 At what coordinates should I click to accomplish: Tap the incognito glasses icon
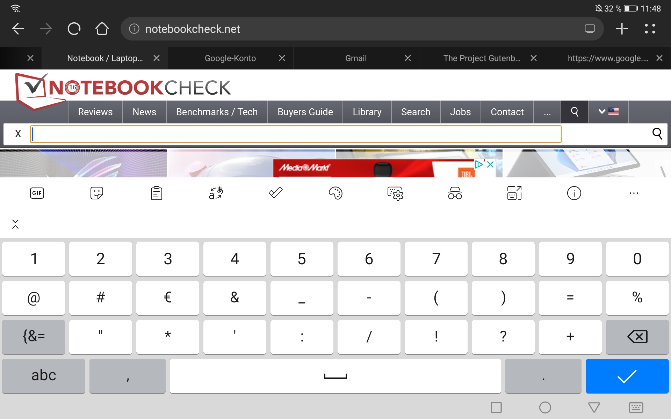455,193
